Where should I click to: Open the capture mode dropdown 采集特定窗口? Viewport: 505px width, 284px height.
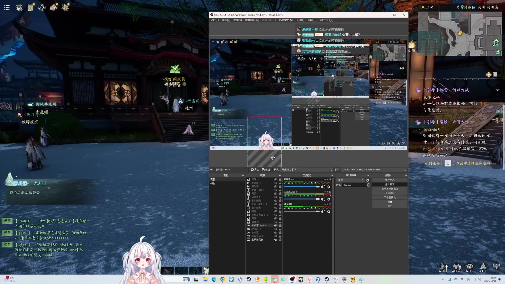pos(307,170)
